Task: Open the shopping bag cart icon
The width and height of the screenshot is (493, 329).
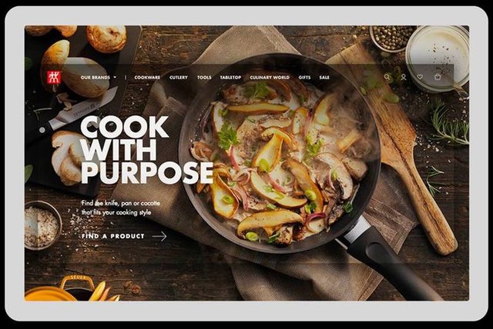Action: point(438,77)
